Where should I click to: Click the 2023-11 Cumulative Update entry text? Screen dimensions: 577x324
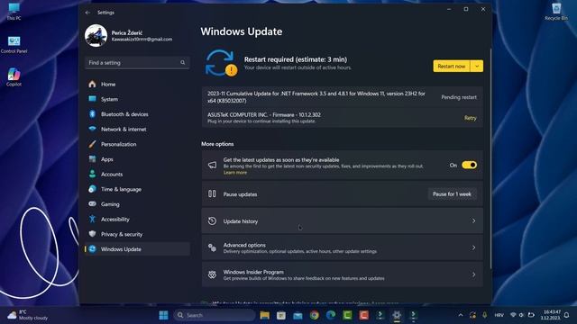[x=316, y=97]
